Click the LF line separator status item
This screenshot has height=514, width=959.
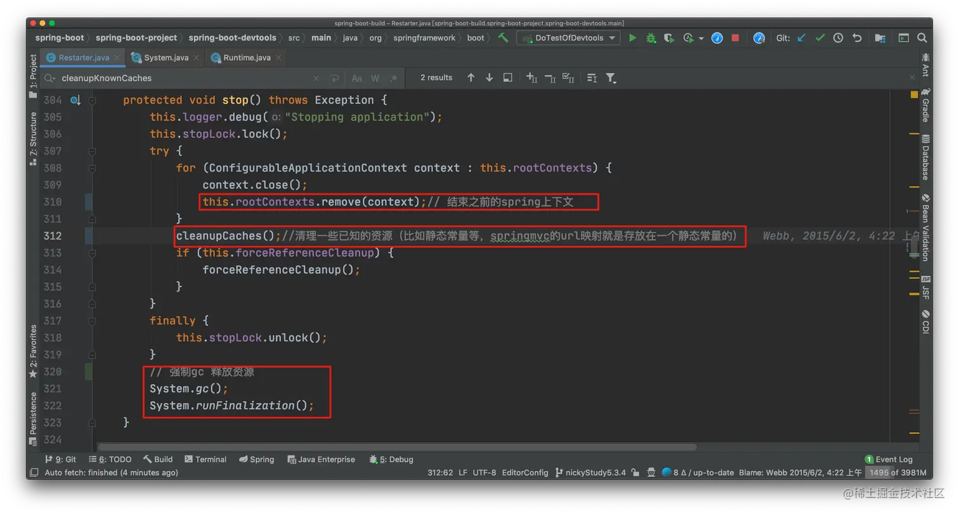(462, 473)
